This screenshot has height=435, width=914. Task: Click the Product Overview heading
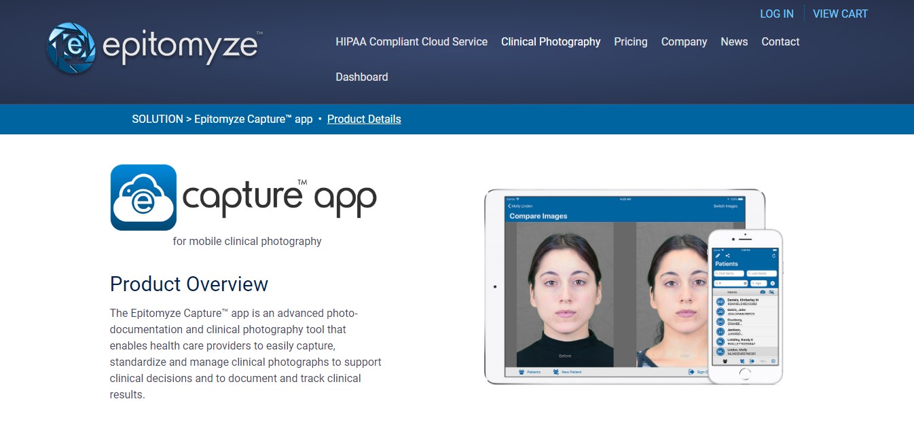(x=189, y=284)
